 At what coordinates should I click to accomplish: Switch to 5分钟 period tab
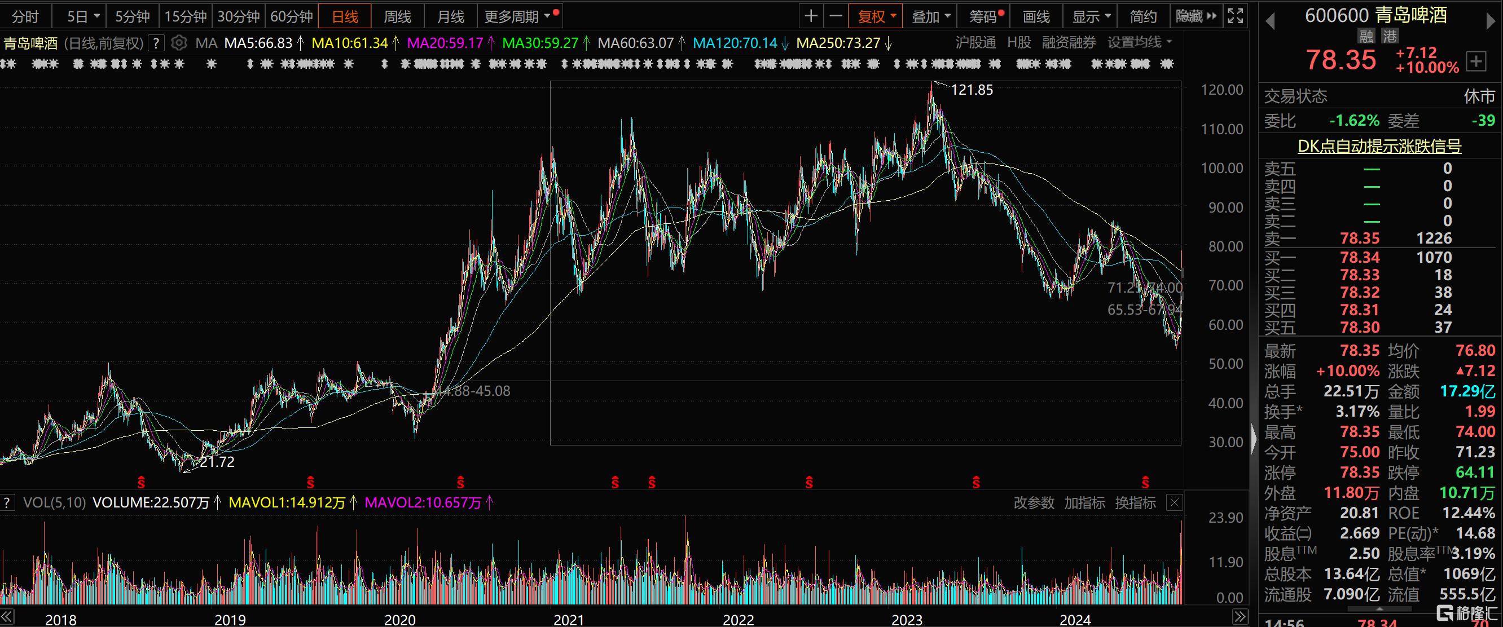click(133, 16)
